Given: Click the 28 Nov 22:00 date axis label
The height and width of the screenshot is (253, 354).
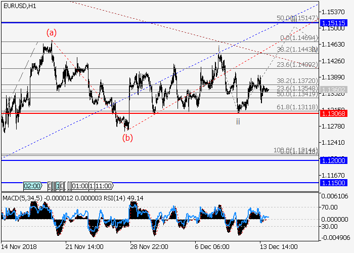Looking at the screenshot, I should (x=149, y=246).
